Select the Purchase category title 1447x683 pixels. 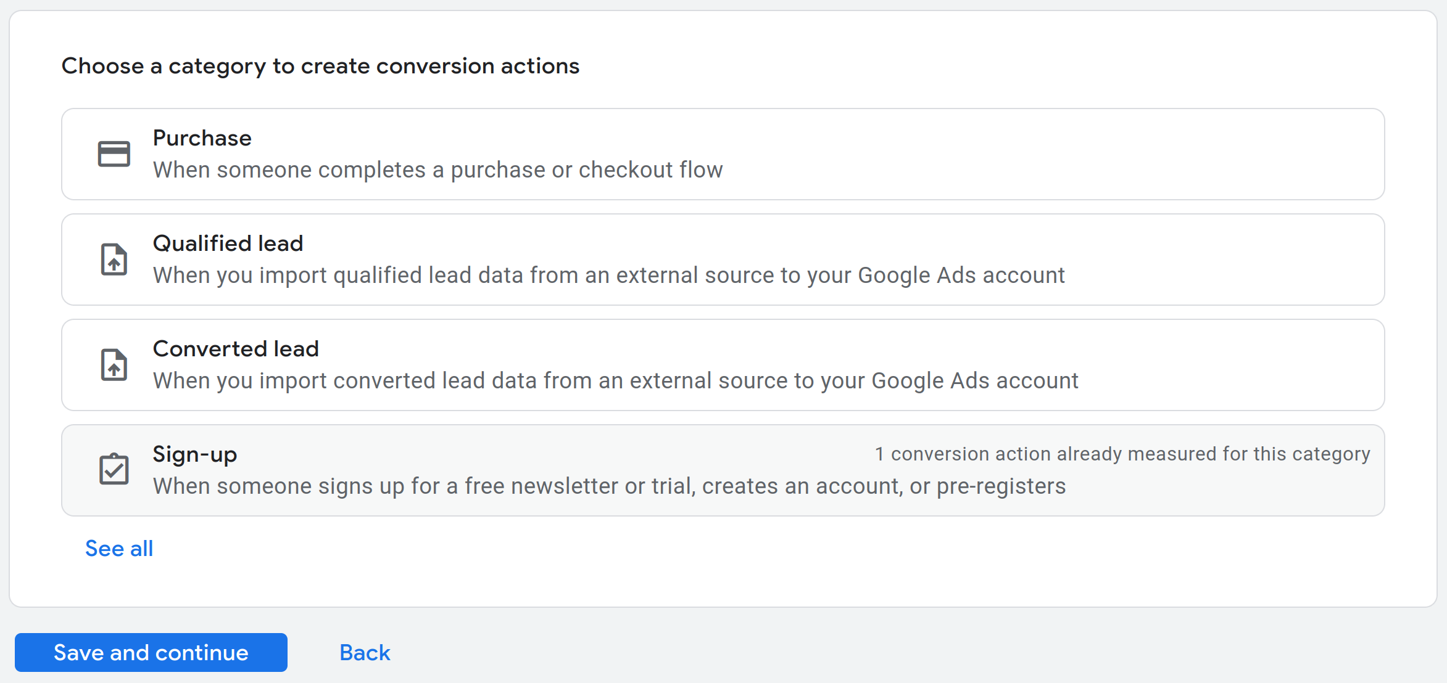click(202, 138)
